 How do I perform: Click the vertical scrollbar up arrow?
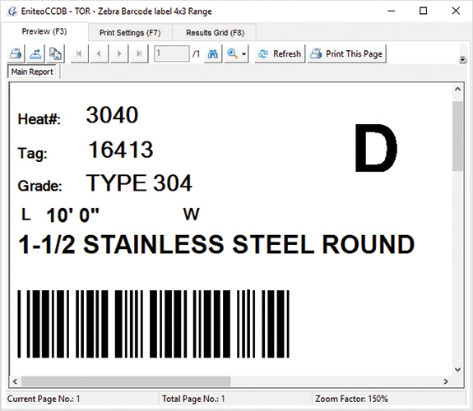[457, 89]
